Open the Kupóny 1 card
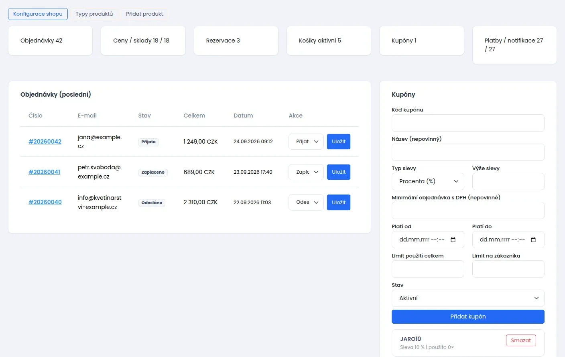Image resolution: width=565 pixels, height=357 pixels. 422,41
